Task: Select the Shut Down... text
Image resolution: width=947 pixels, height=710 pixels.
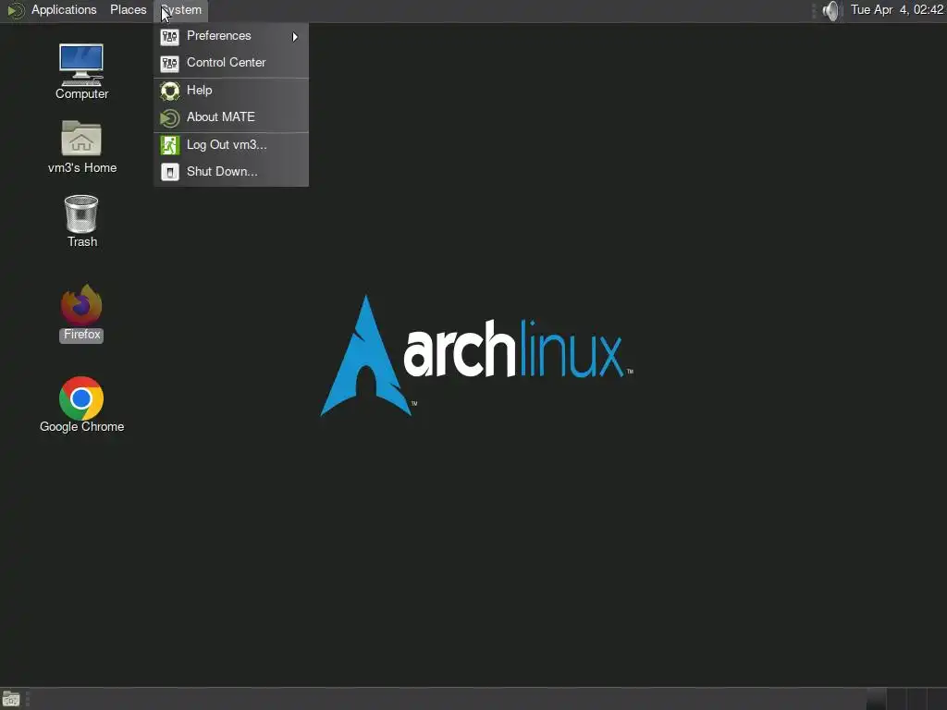Action: click(222, 171)
